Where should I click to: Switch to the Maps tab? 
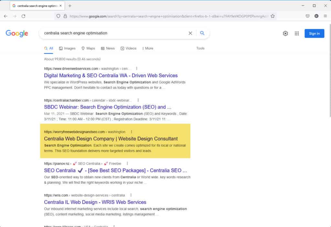click(x=88, y=48)
